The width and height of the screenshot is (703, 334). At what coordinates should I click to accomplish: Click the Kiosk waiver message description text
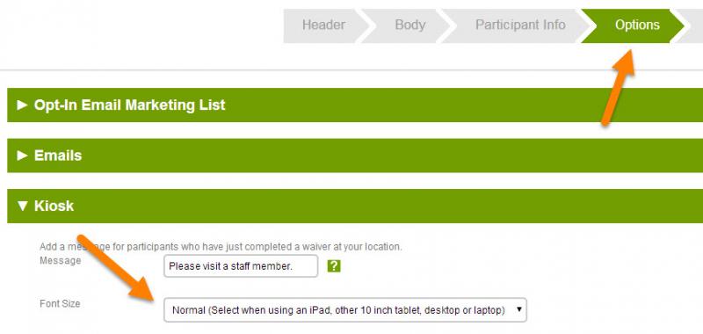[x=221, y=247]
